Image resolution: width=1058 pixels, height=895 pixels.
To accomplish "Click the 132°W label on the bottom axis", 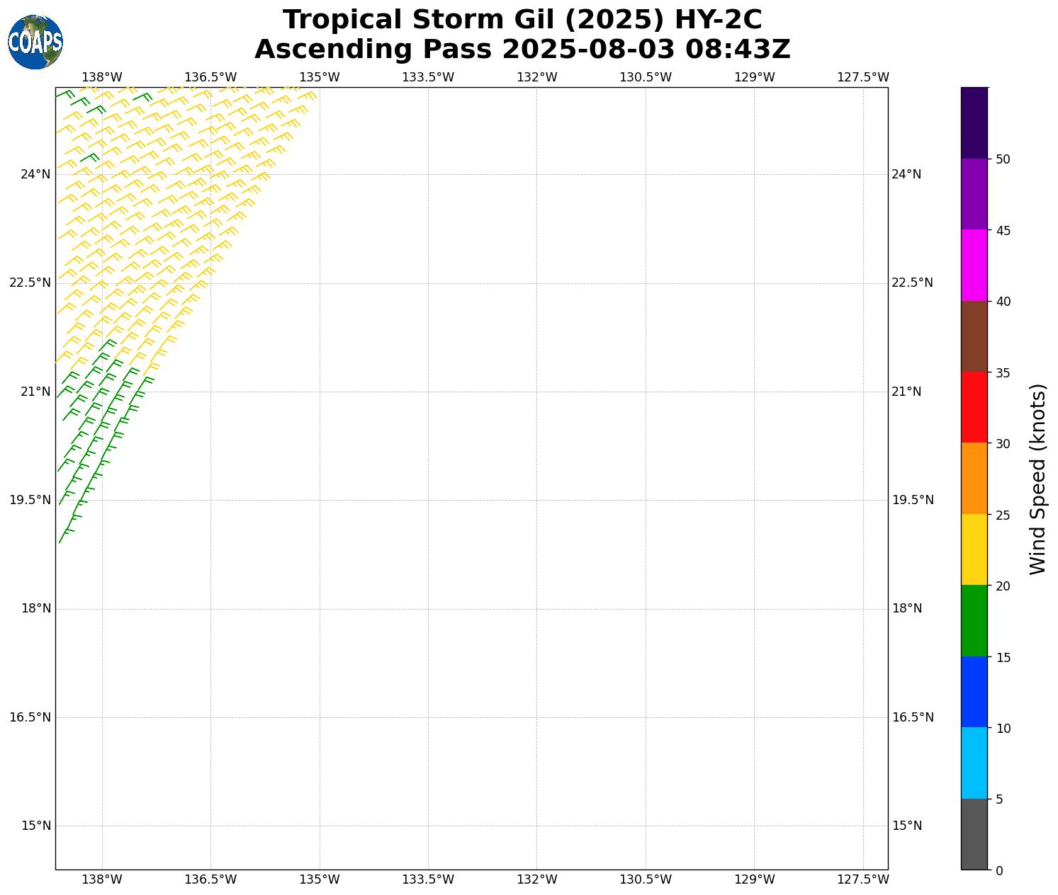I will pos(536,879).
